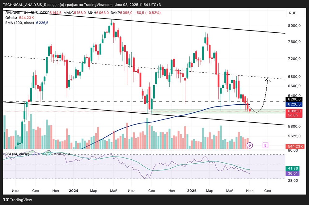Click the TECHNICAL_ANALYSIS_R header caption text
309x205 pixels.
[x=82, y=5]
